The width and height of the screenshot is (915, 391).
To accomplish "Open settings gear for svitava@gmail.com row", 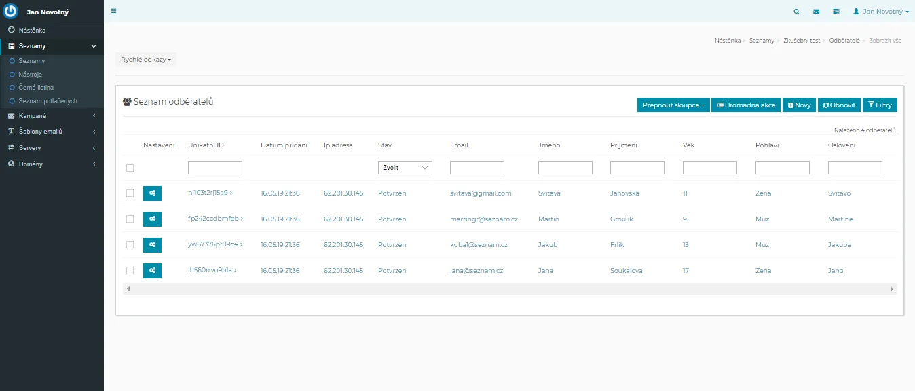I will tap(153, 193).
